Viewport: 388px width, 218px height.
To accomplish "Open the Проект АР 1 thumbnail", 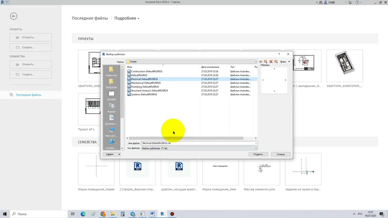I will [89, 109].
